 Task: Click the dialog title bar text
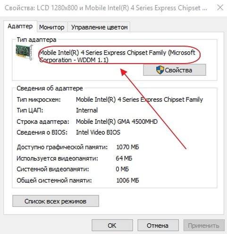tap(106, 8)
